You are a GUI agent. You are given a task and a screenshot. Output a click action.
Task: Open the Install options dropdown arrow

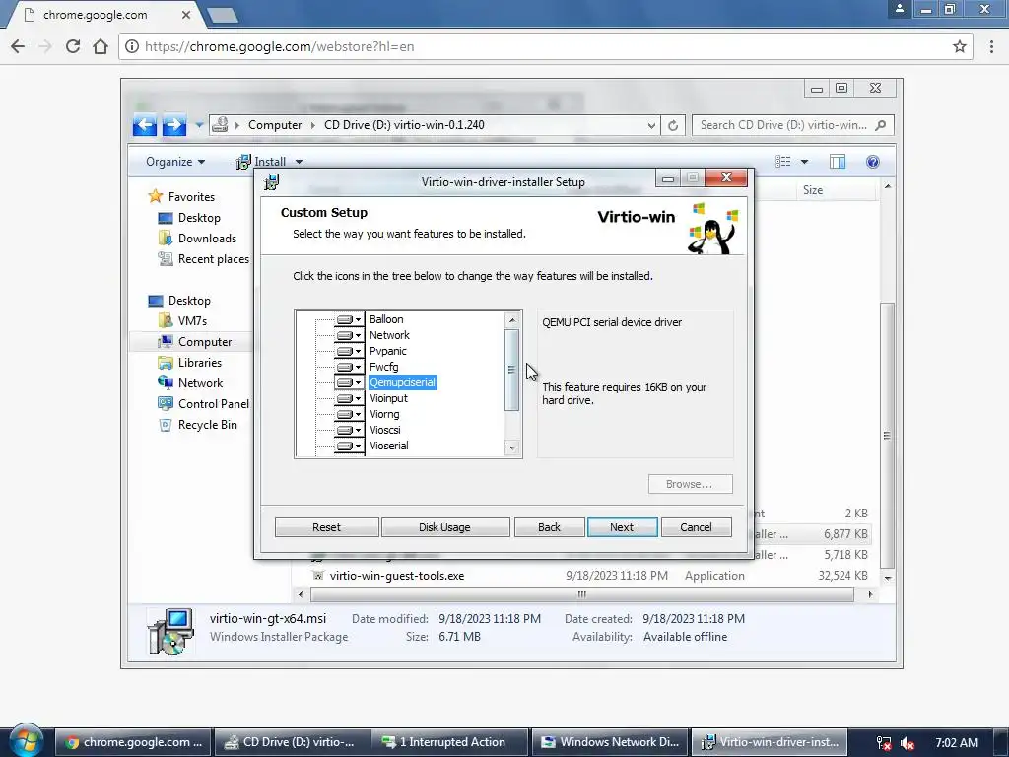click(299, 162)
